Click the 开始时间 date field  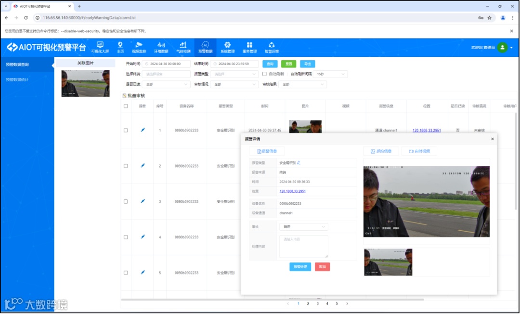point(166,64)
